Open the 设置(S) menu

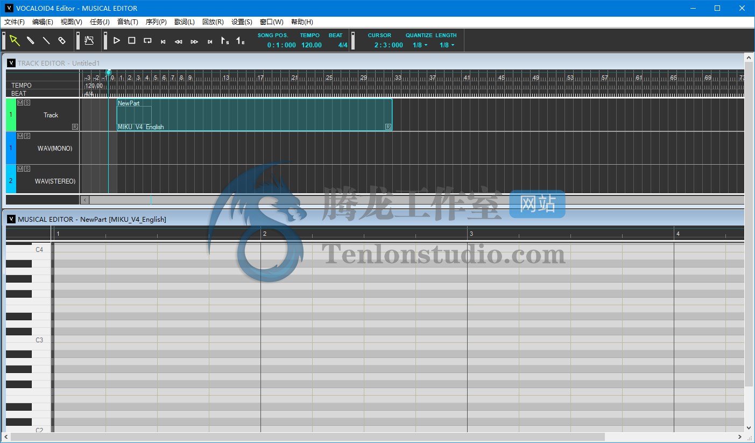coord(242,22)
